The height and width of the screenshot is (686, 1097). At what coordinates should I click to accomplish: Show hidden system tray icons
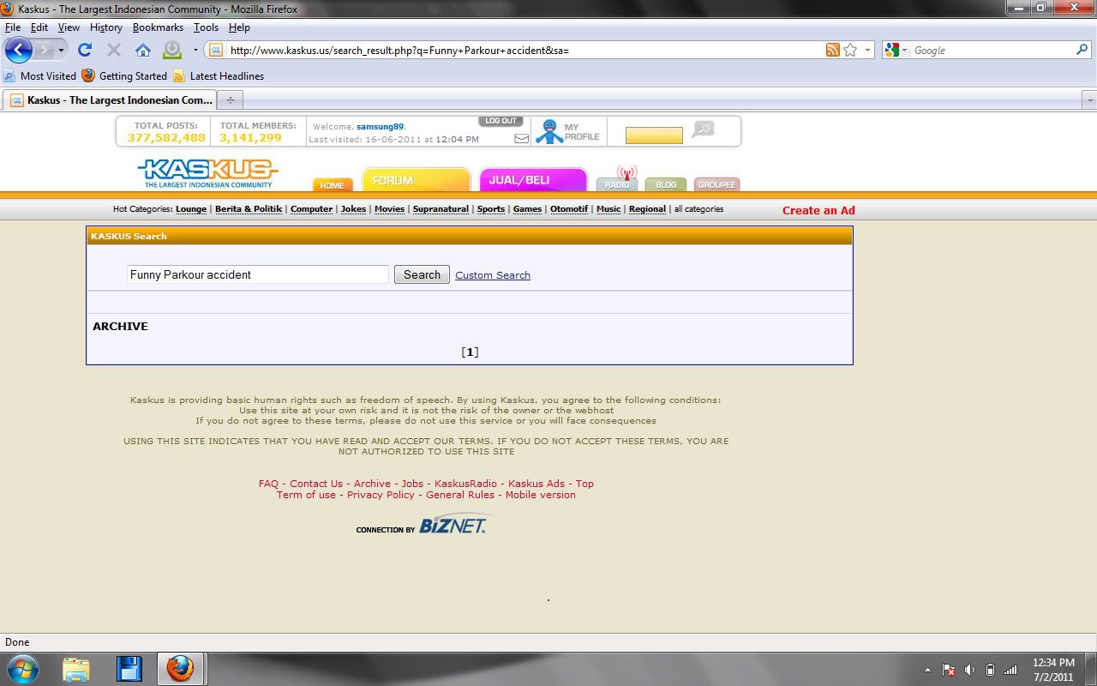pos(927,670)
